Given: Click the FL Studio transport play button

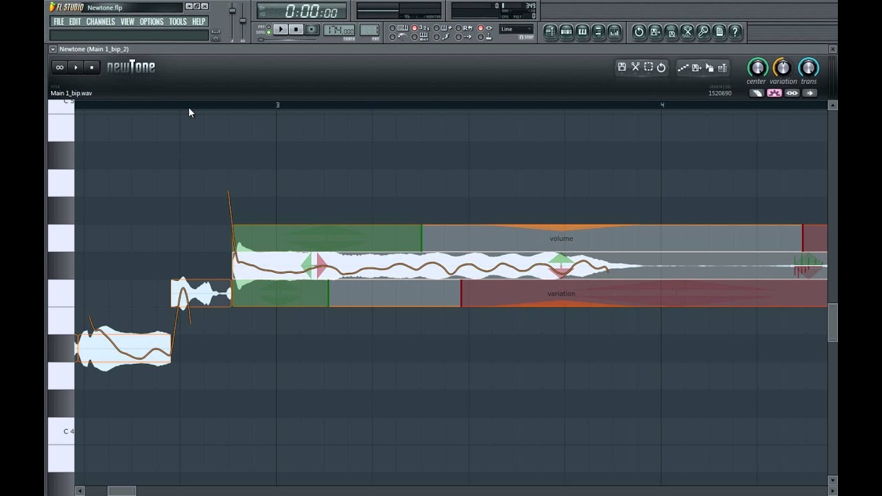Looking at the screenshot, I should click(280, 29).
